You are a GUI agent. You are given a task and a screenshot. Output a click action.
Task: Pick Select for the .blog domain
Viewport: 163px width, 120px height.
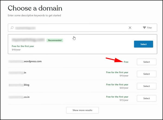pyautogui.click(x=146, y=86)
